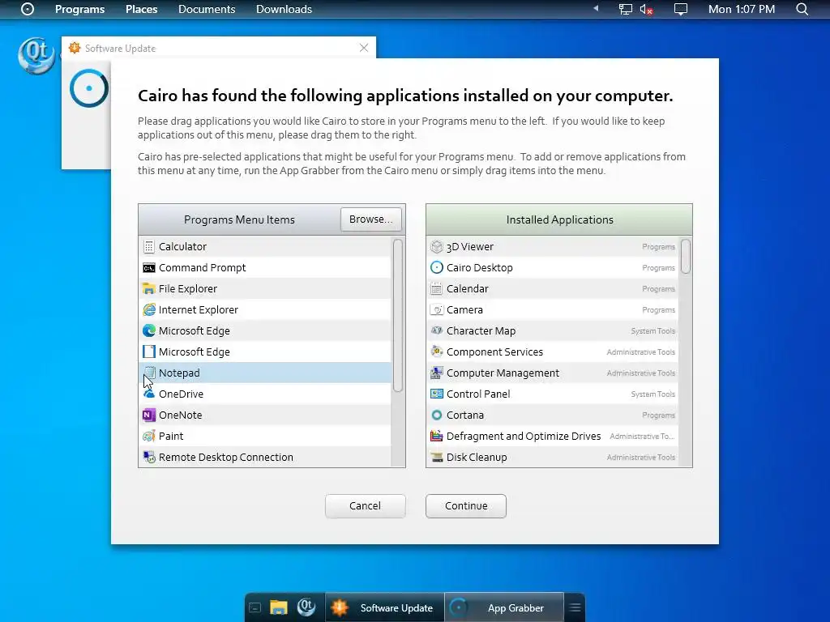The height and width of the screenshot is (622, 830).
Task: Click the Camera icon
Action: tap(436, 309)
